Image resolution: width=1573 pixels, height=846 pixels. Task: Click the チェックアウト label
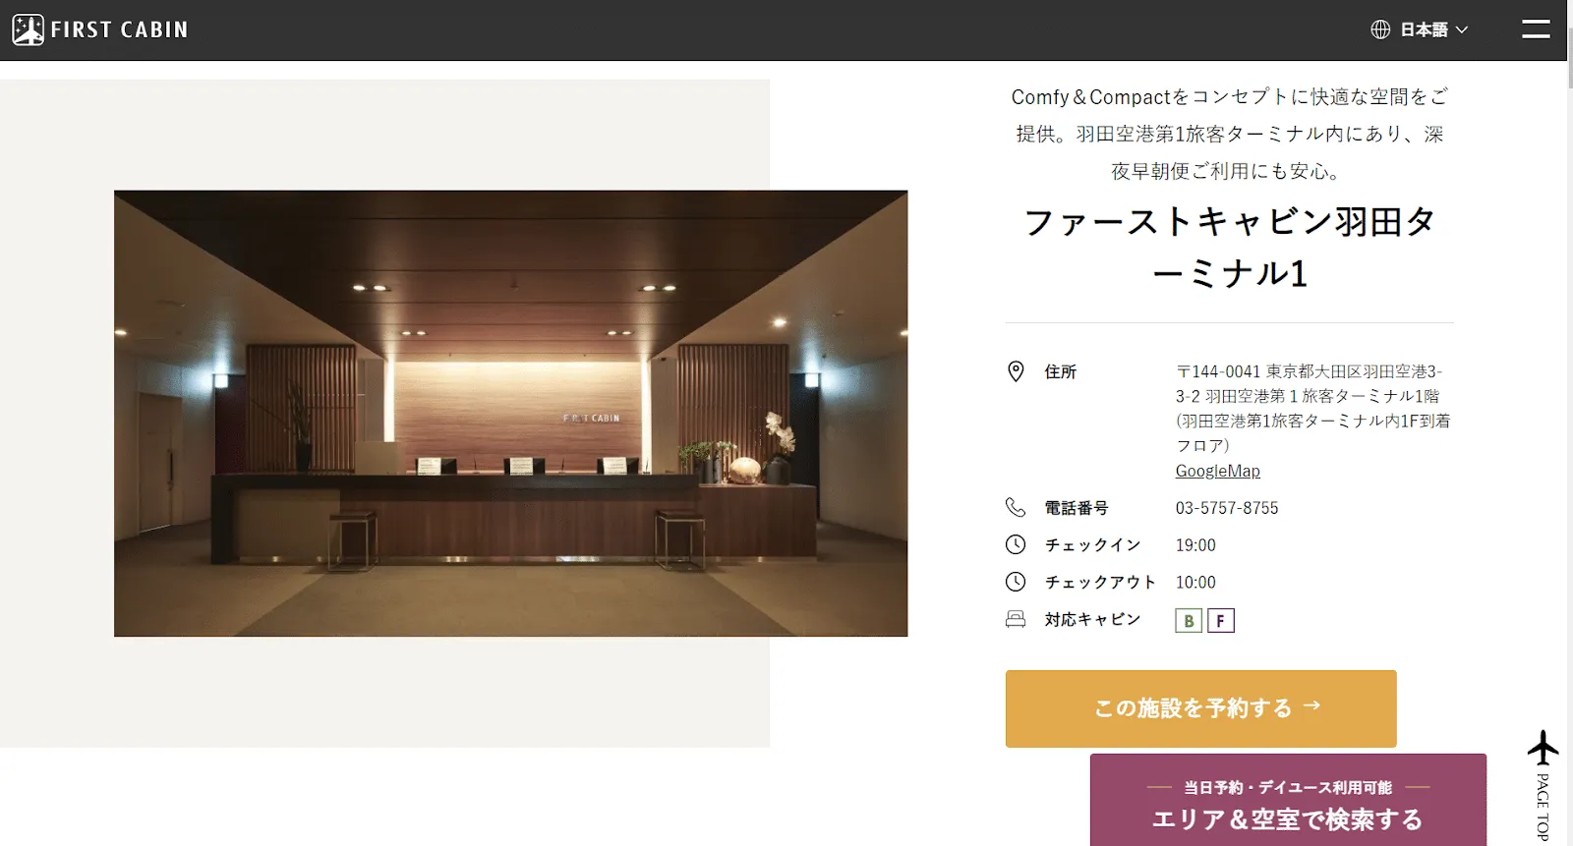coord(1100,583)
